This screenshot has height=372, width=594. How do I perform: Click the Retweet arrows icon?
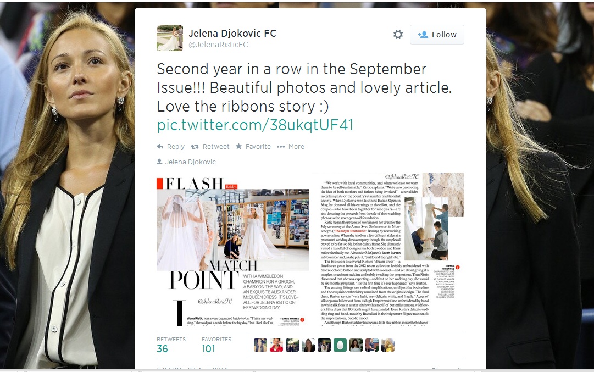(195, 147)
